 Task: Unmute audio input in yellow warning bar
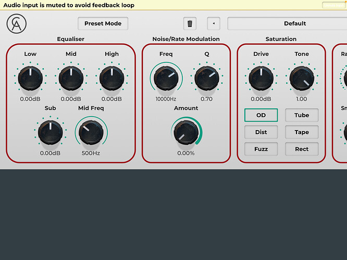(334, 5)
